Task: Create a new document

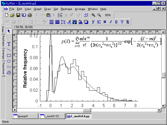Action: tap(7, 15)
